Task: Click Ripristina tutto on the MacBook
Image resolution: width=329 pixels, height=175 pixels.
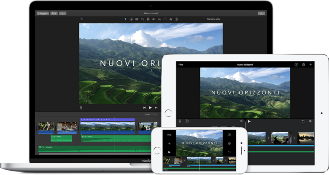Action: click(213, 19)
